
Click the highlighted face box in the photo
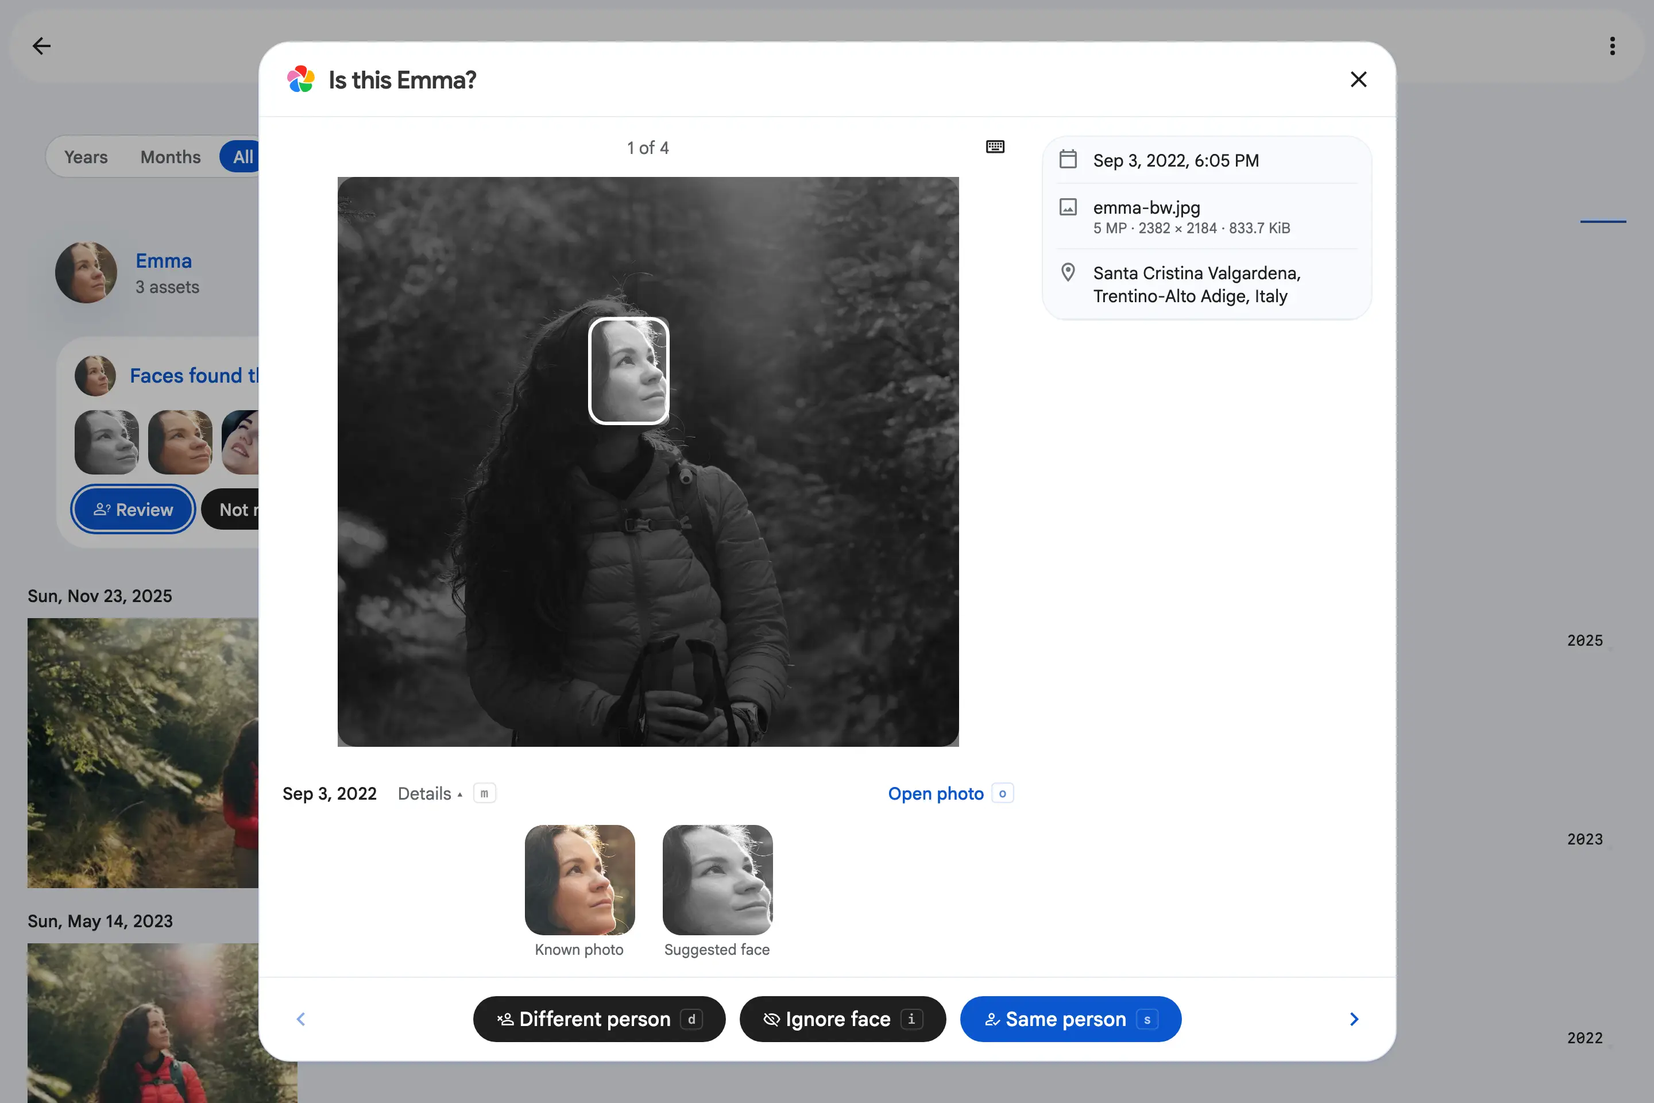pyautogui.click(x=628, y=371)
